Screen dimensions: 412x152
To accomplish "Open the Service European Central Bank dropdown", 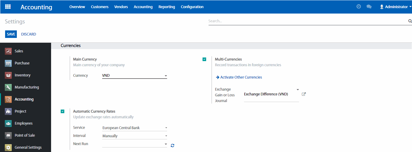I will coord(134,128).
